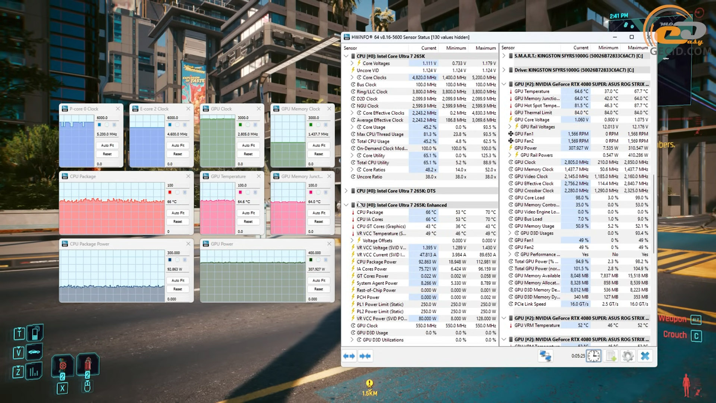716x403 pixels.
Task: Click the Sensor column header in right pane
Action: coord(508,48)
